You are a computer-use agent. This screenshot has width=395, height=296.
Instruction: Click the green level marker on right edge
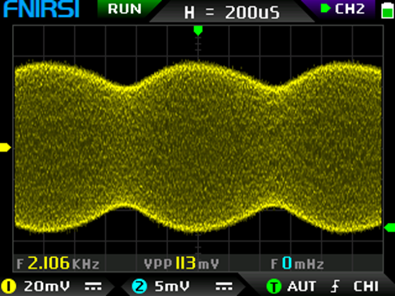389,227
